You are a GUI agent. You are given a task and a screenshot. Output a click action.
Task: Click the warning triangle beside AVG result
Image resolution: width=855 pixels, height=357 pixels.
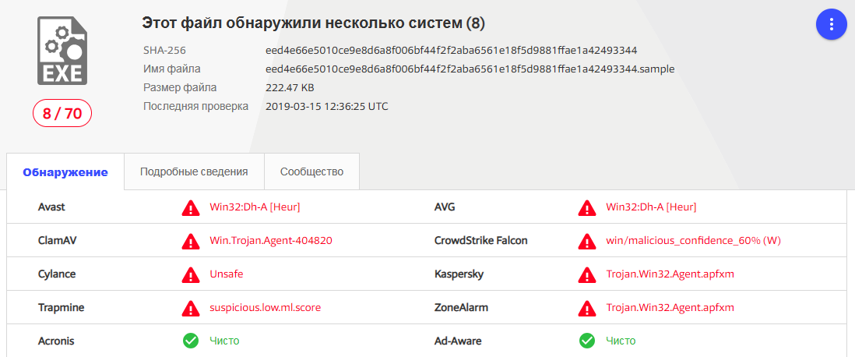587,207
